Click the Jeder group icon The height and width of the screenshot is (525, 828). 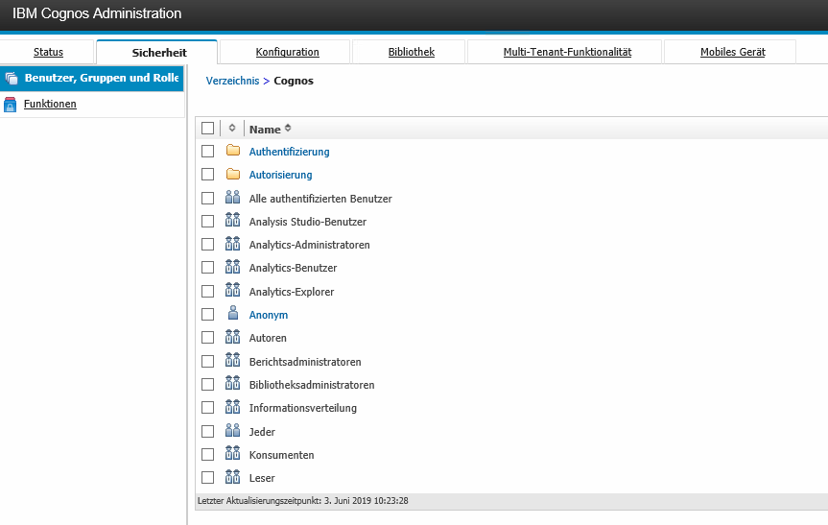(232, 432)
